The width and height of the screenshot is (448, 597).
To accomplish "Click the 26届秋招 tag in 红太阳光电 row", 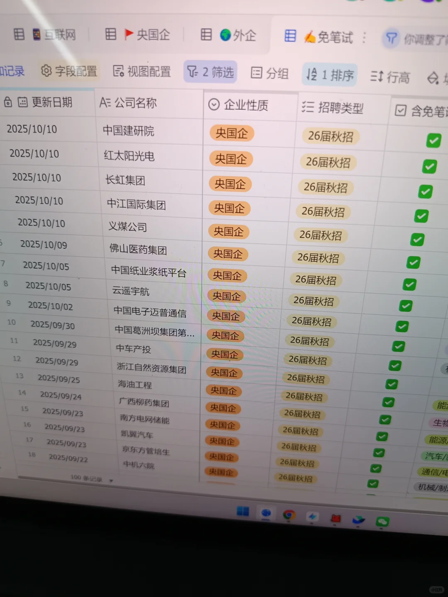I will (x=328, y=162).
